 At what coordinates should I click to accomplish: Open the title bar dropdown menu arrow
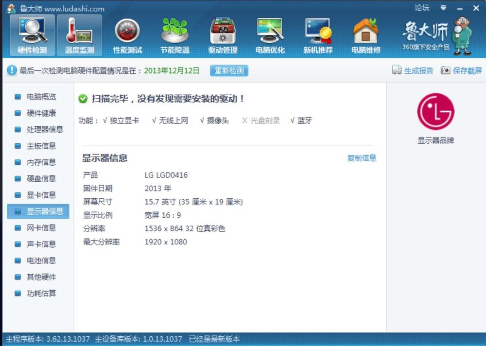pyautogui.click(x=444, y=8)
